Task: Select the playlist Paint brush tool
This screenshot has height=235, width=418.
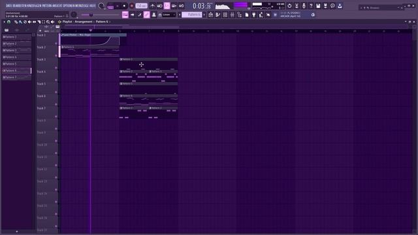Action: [20, 22]
